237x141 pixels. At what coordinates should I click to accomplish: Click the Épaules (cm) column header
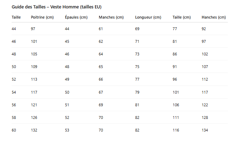[x=76, y=17]
